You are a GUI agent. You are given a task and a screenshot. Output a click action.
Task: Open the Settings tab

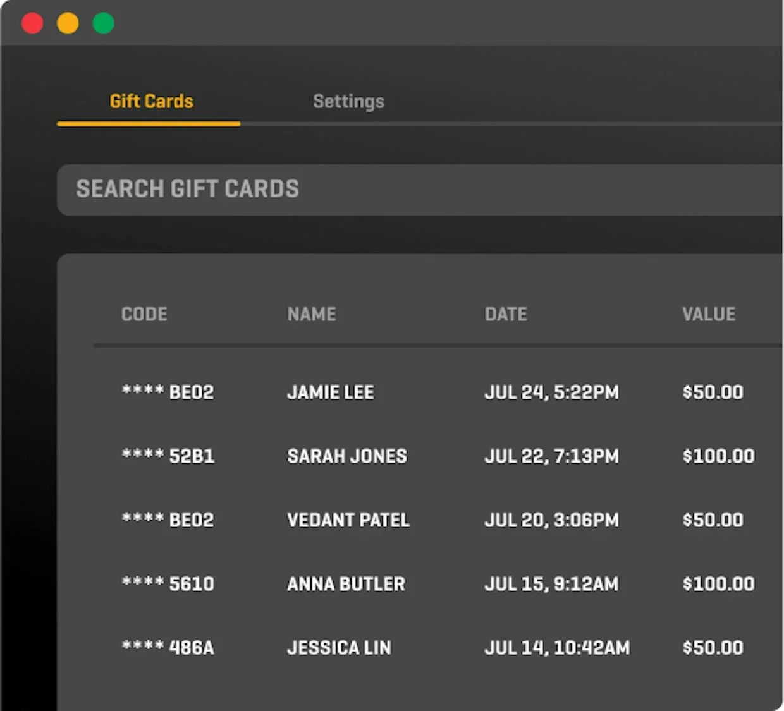point(348,101)
